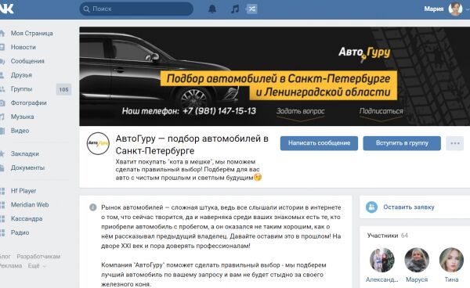Click the VK logo in header
This screenshot has width=470, height=288.
[x=6, y=9]
